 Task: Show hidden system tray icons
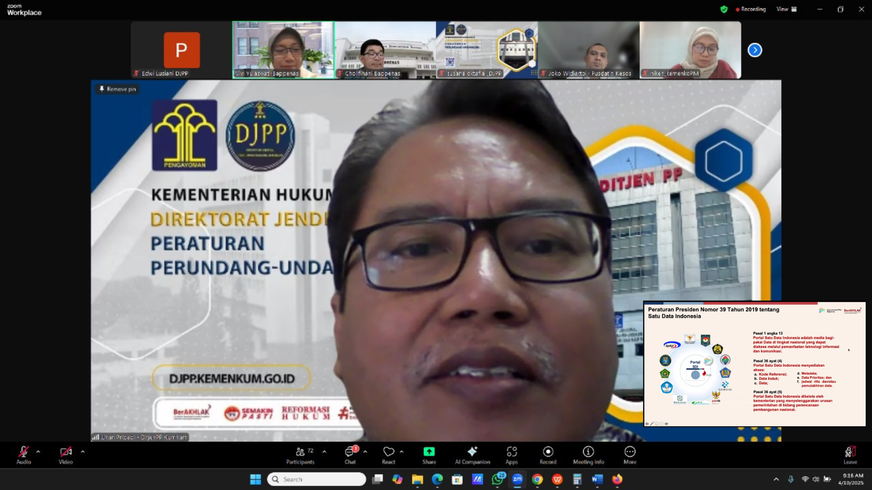tap(776, 479)
